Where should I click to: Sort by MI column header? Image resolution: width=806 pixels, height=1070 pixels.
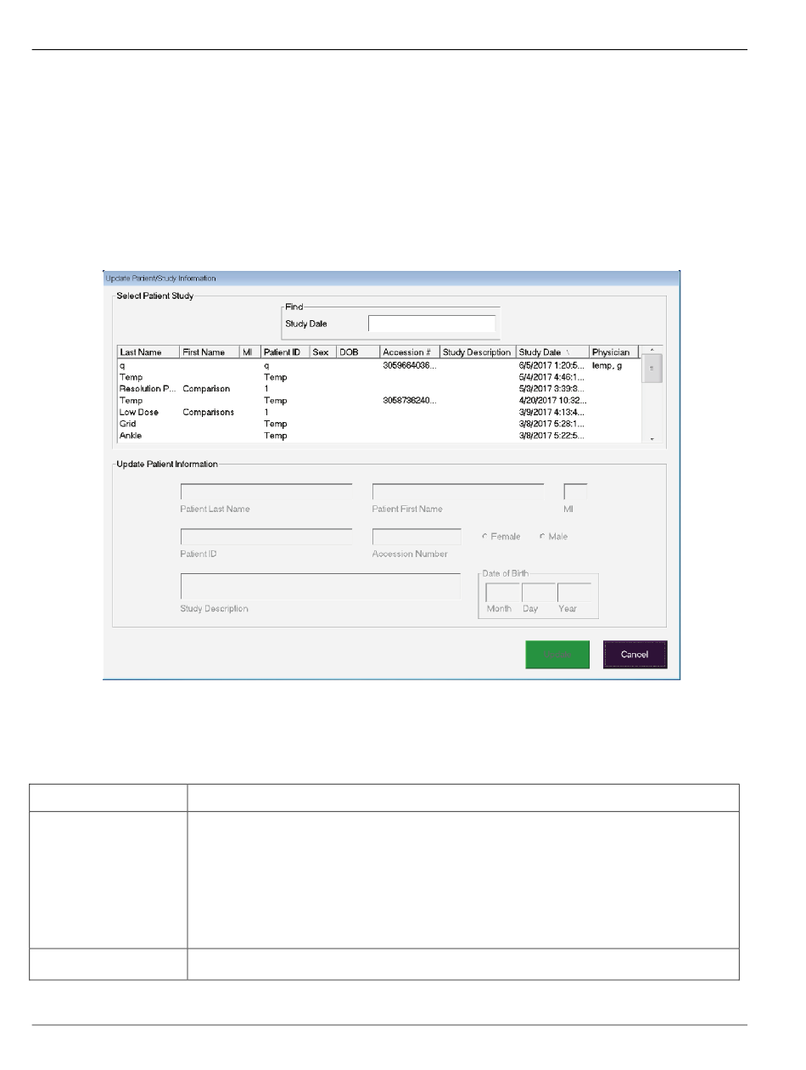(249, 352)
